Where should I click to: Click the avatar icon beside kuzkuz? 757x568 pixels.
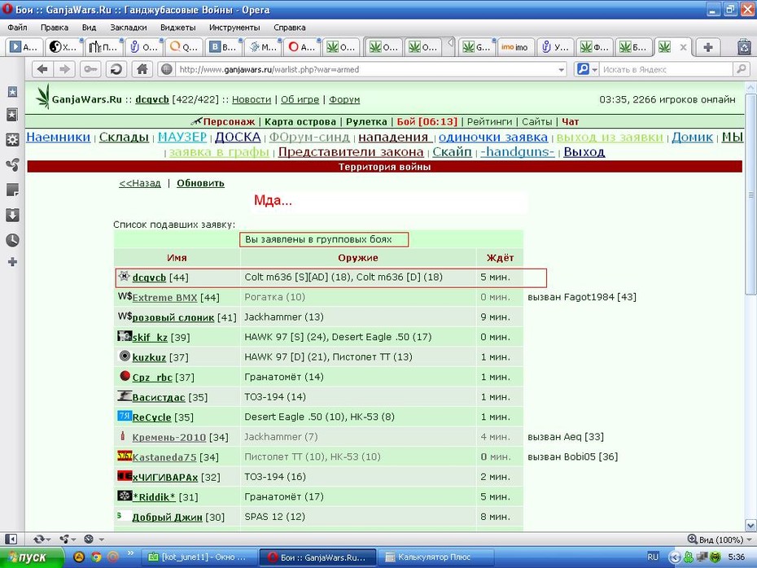[x=125, y=356]
